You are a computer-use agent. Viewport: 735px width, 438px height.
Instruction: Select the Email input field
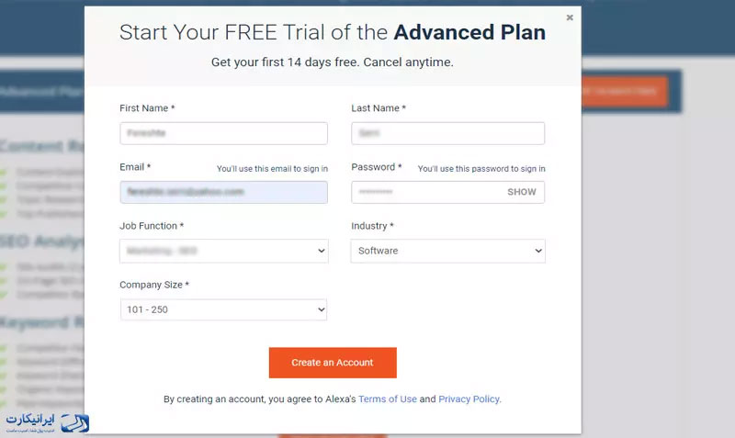(x=223, y=192)
